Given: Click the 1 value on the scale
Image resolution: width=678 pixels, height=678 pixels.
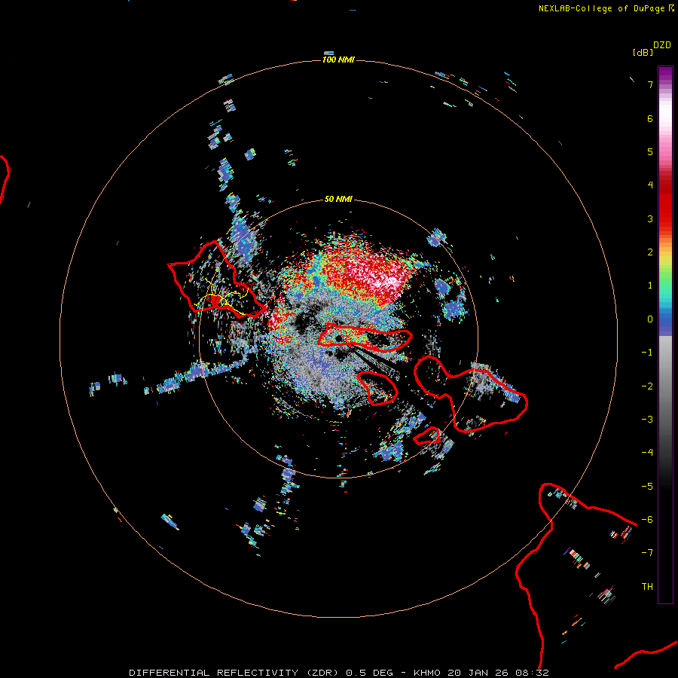Looking at the screenshot, I should (650, 286).
